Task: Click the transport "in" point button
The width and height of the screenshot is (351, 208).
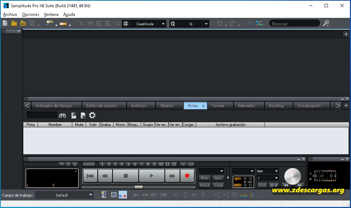Action: [x=183, y=164]
